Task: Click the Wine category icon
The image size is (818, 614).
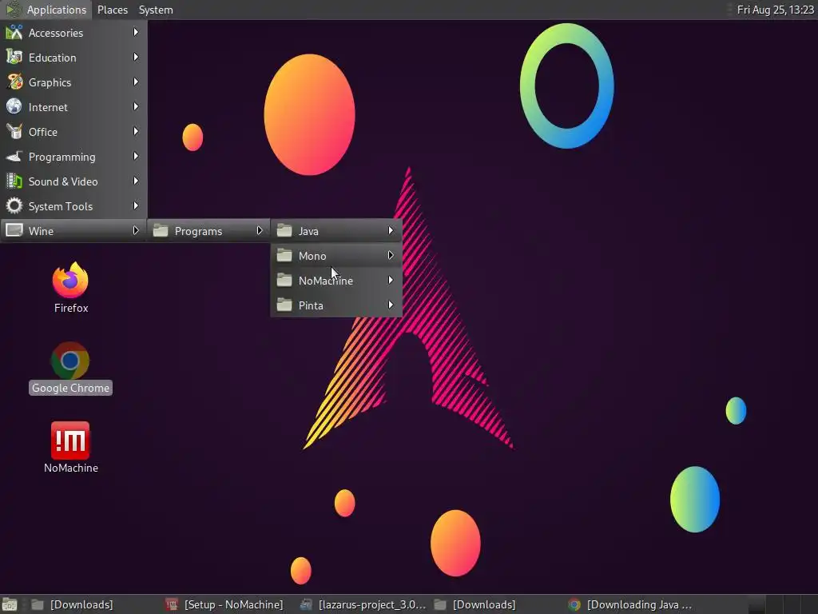Action: (x=14, y=230)
